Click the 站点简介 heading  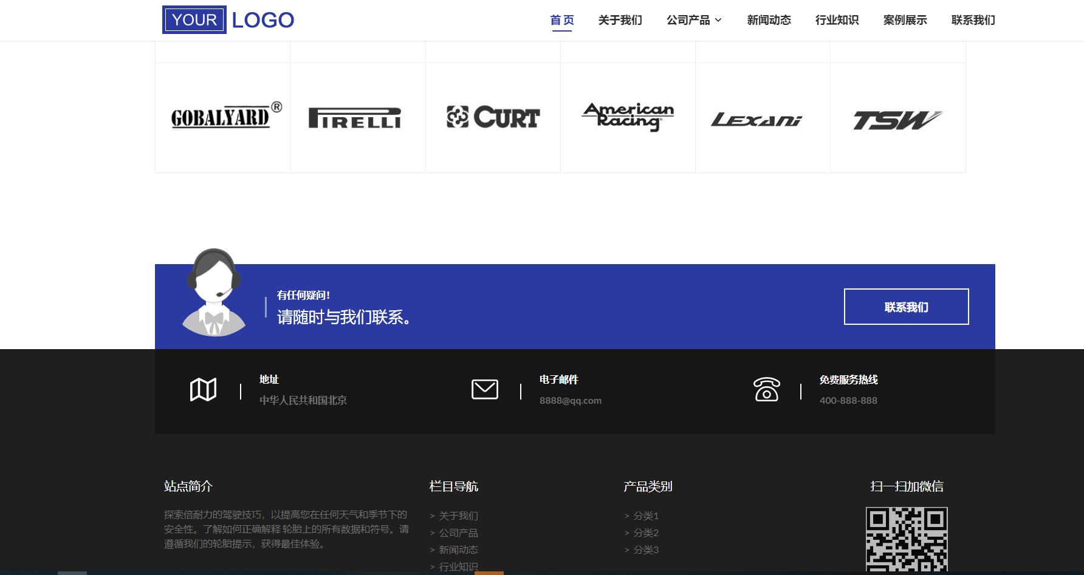(188, 486)
